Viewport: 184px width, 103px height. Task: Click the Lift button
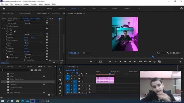[x=141, y=62]
